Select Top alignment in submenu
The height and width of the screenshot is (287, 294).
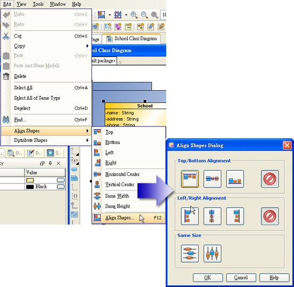(x=129, y=132)
